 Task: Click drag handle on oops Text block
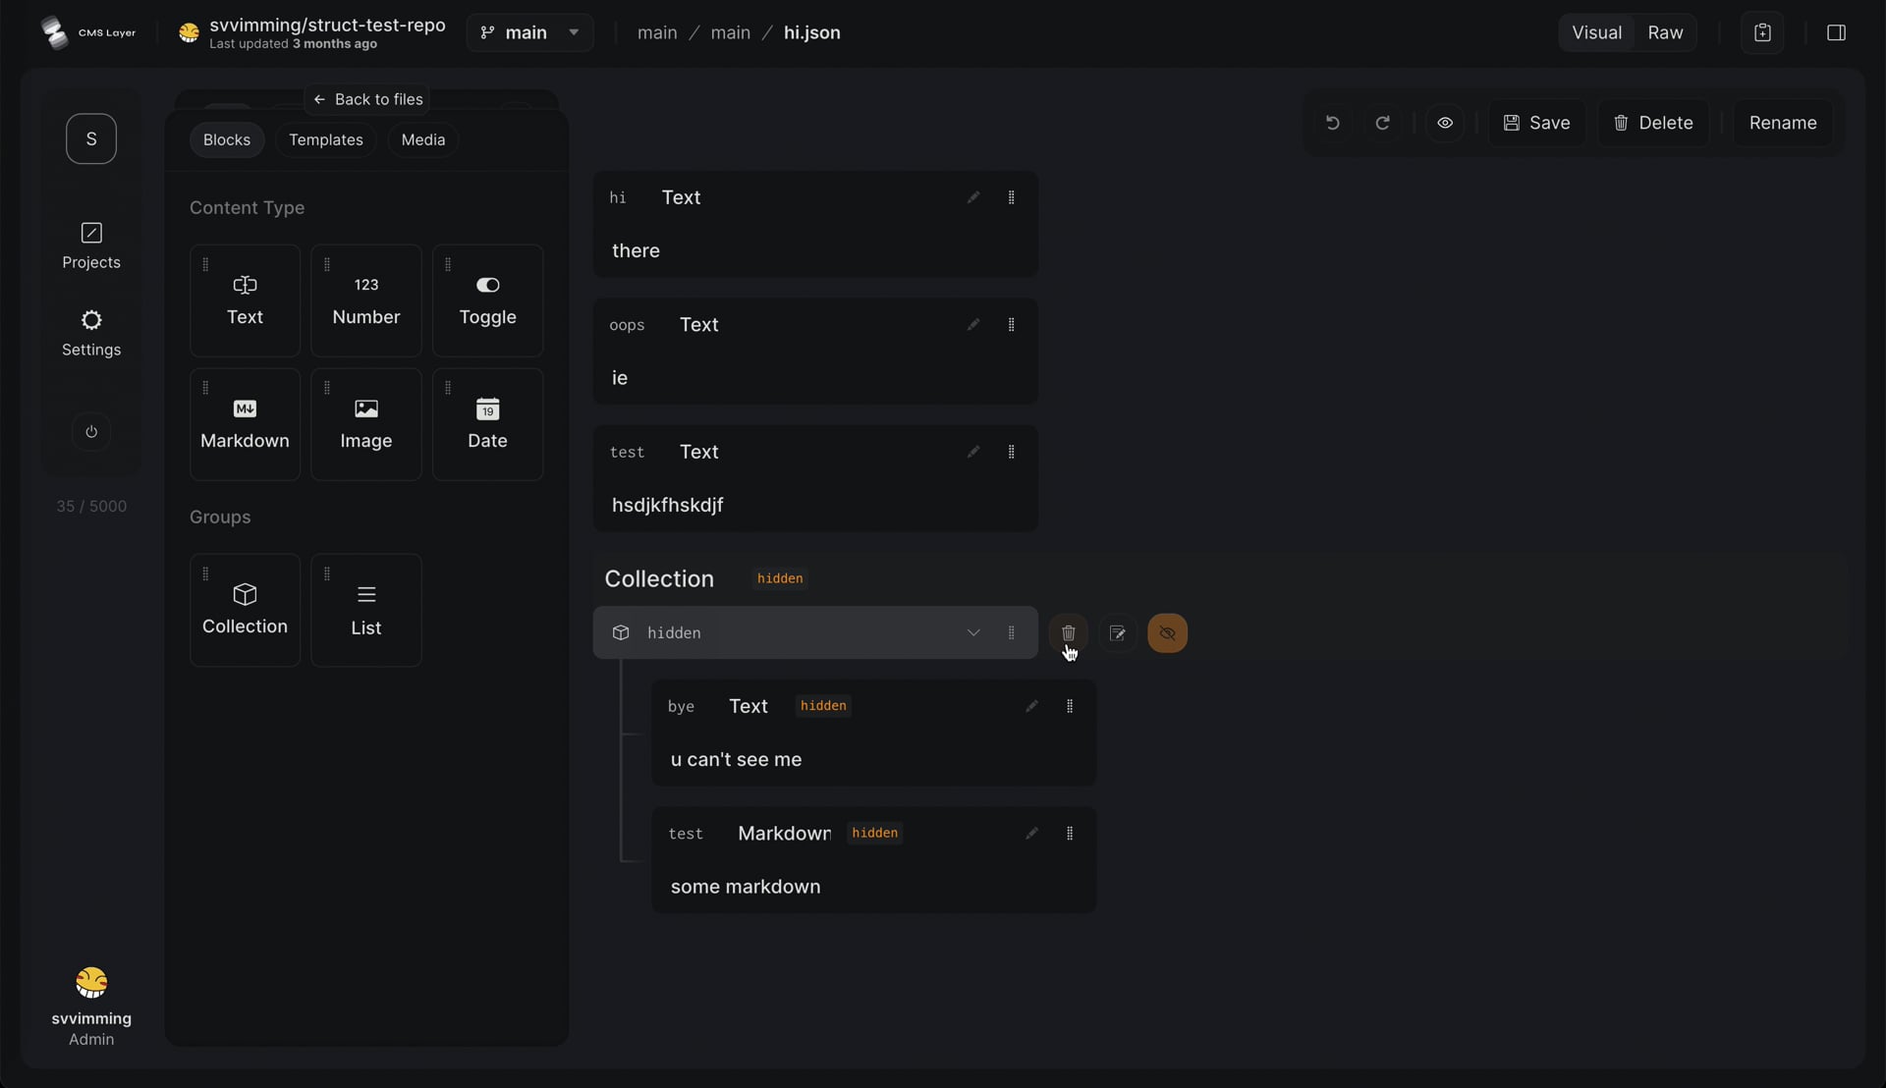pos(1011,325)
